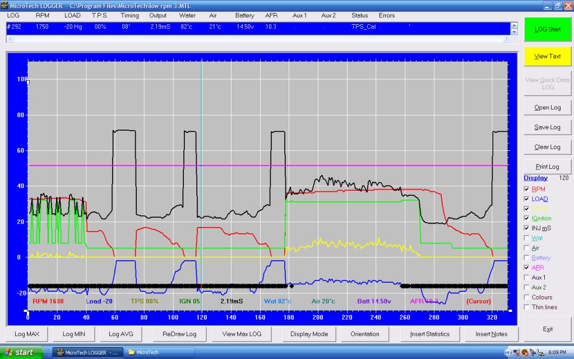
Task: Click the Print Log button
Action: point(547,167)
